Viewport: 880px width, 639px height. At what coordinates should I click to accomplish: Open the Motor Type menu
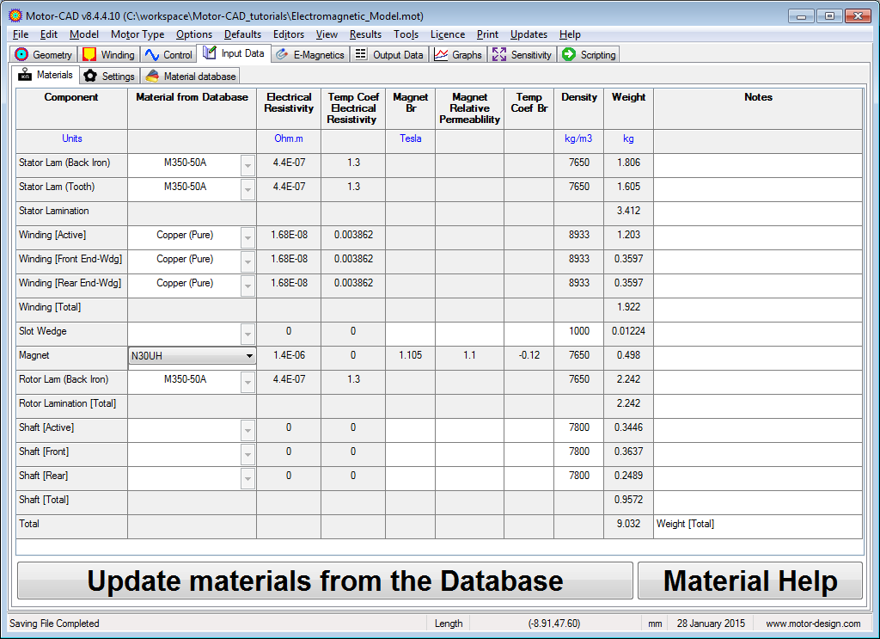pyautogui.click(x=137, y=34)
